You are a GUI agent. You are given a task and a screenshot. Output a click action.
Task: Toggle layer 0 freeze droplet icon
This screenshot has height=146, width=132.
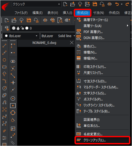[18, 28]
